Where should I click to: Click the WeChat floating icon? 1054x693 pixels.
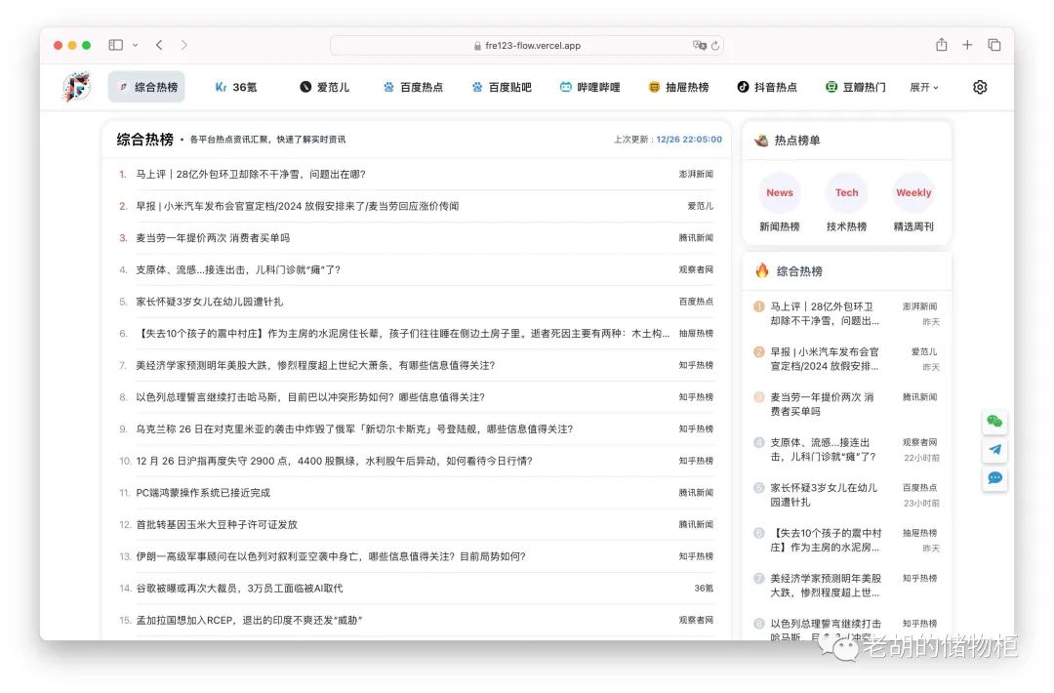[994, 422]
